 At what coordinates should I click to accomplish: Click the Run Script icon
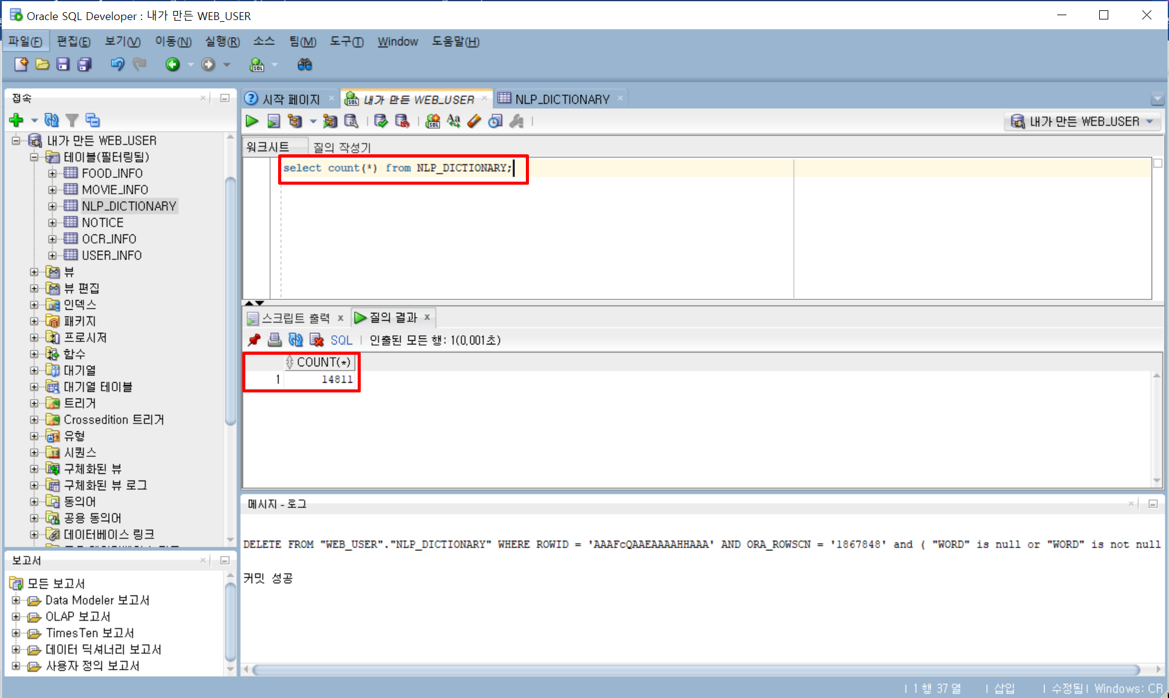[x=274, y=121]
